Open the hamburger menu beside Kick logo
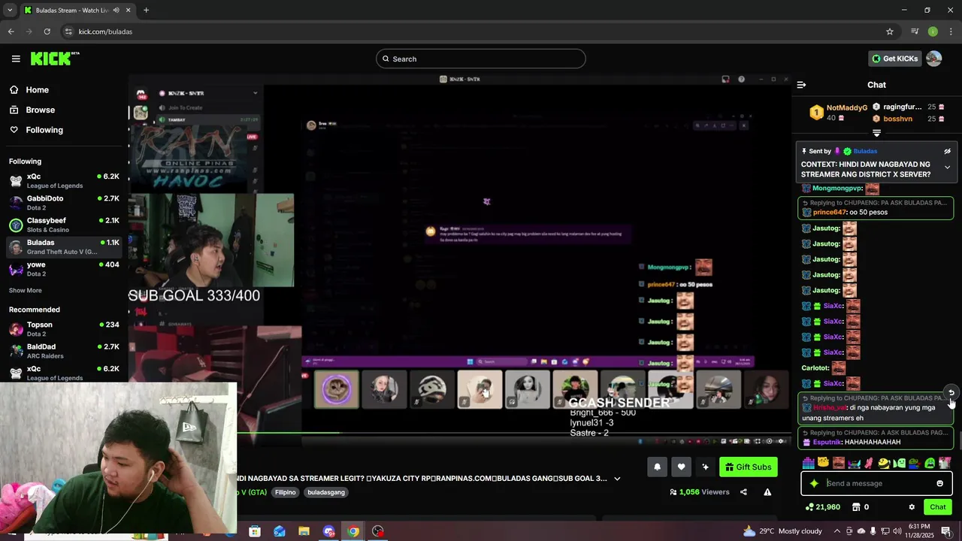 coord(16,59)
